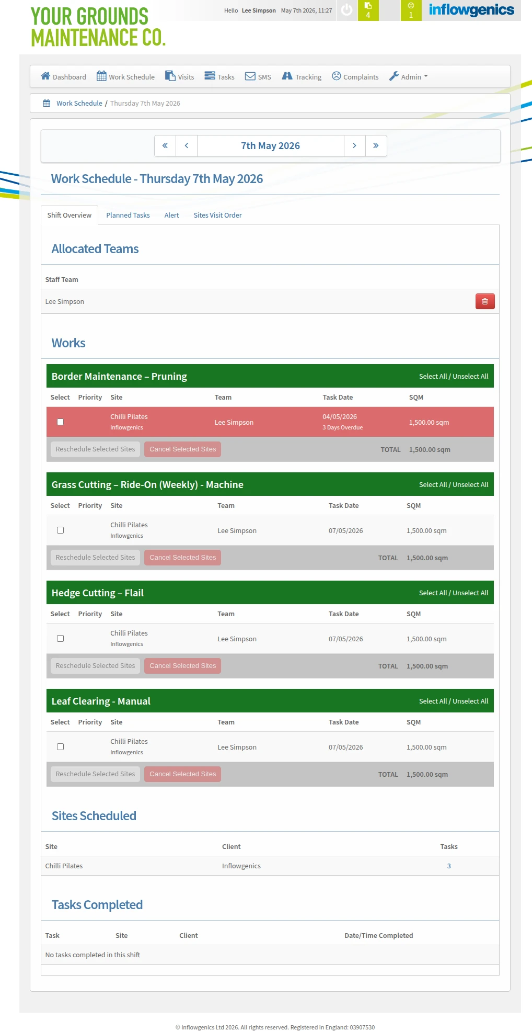Image resolution: width=532 pixels, height=1031 pixels.
Task: Click Border Maintenance – Pruning header
Action: [119, 376]
